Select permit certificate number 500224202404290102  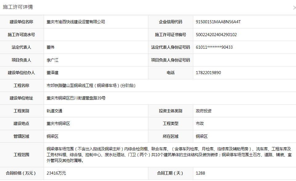tap(216, 35)
